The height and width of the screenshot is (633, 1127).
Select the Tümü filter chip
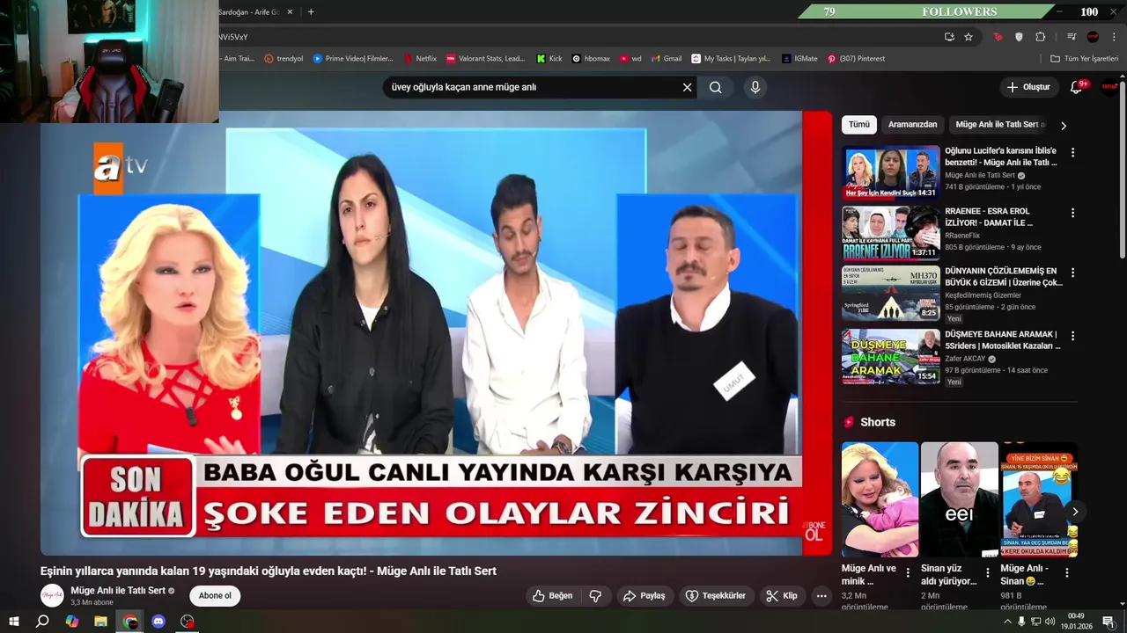point(858,125)
